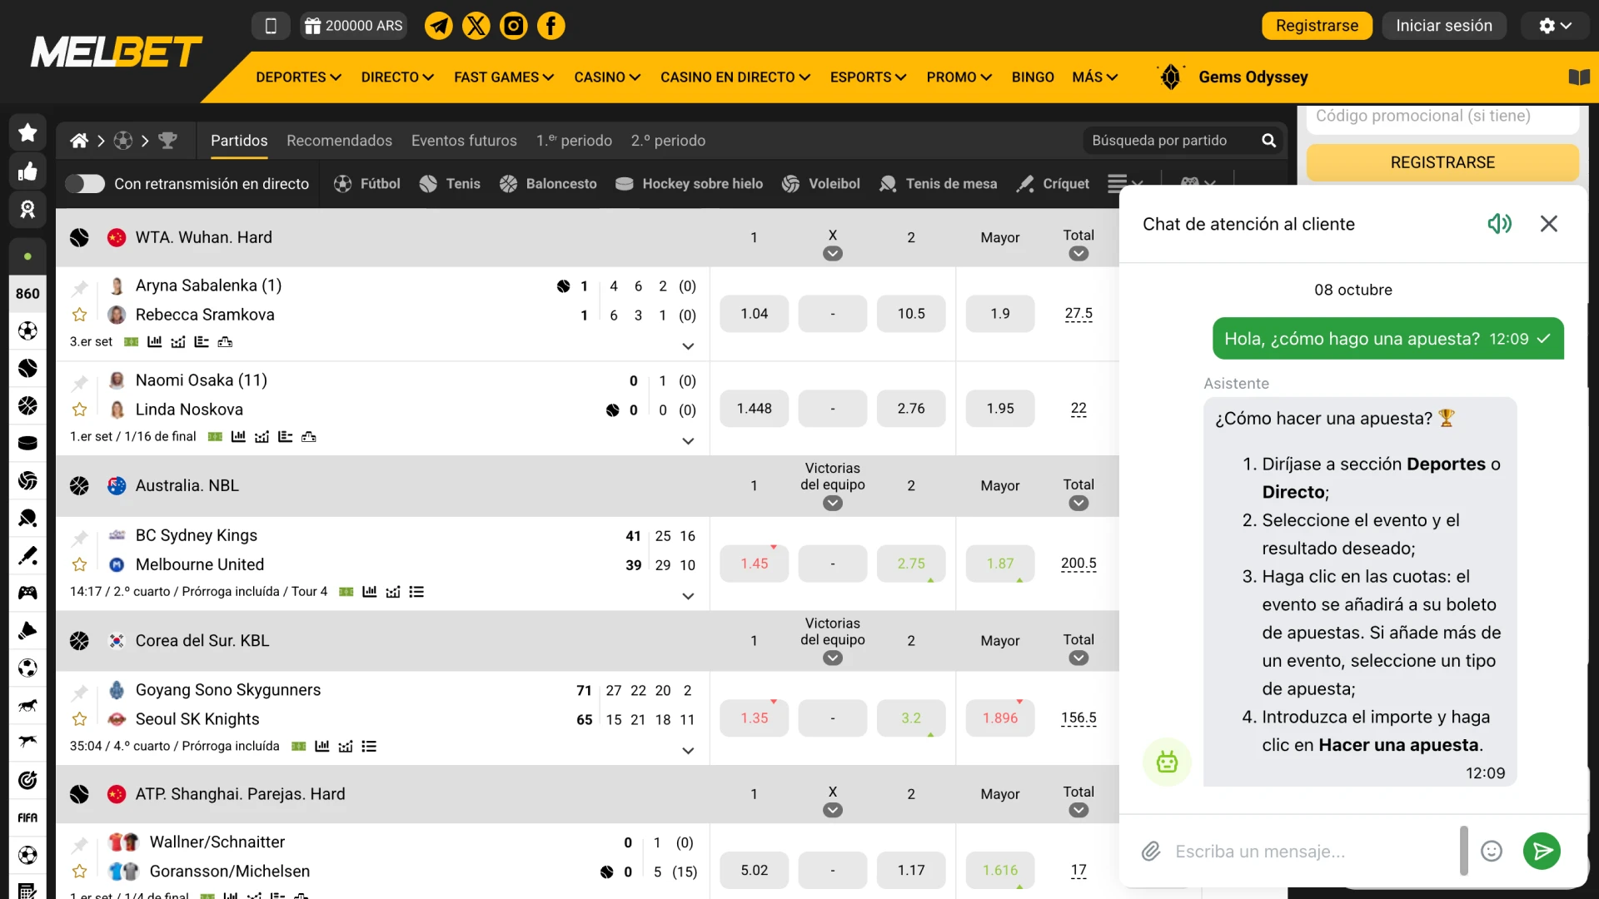Viewport: 1599px width, 899px height.
Task: Expand the DEPORTES dropdown menu
Action: coord(298,77)
